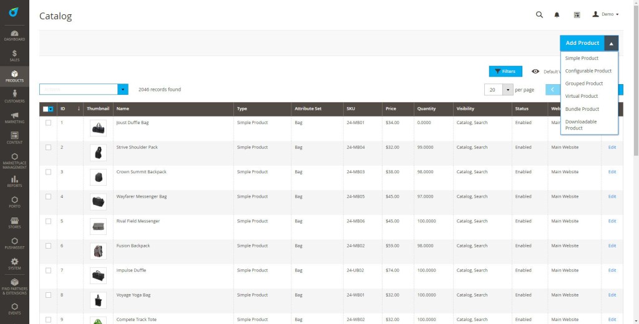Open the Demo user account menu
639x324 pixels.
pyautogui.click(x=605, y=14)
